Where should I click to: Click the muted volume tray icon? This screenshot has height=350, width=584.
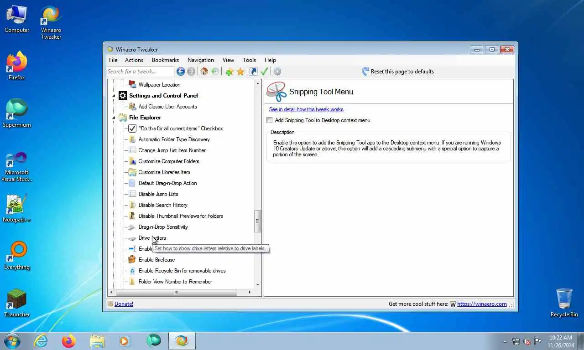(x=527, y=341)
